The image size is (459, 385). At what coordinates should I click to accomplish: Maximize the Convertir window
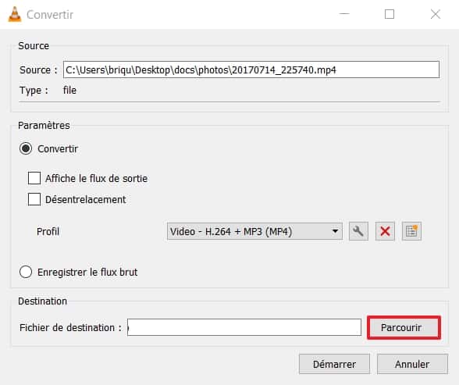(x=390, y=14)
